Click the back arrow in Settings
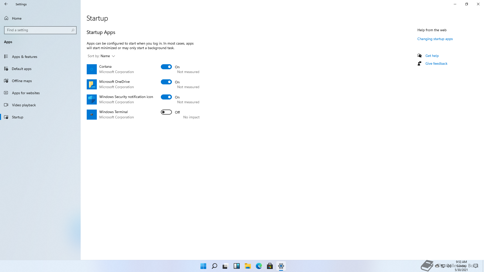This screenshot has width=484, height=272. (6, 4)
